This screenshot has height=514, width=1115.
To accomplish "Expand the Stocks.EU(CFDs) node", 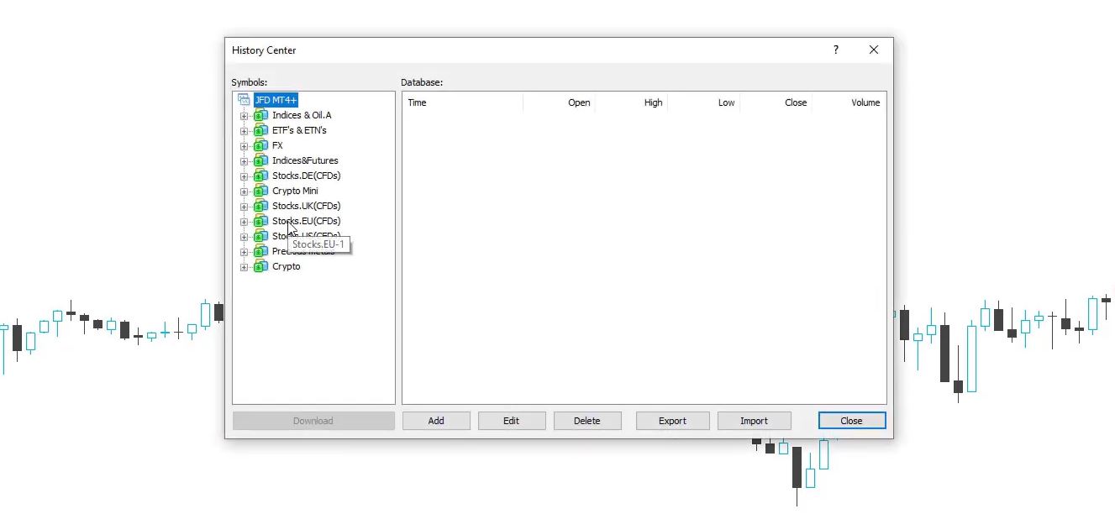I will tap(244, 221).
